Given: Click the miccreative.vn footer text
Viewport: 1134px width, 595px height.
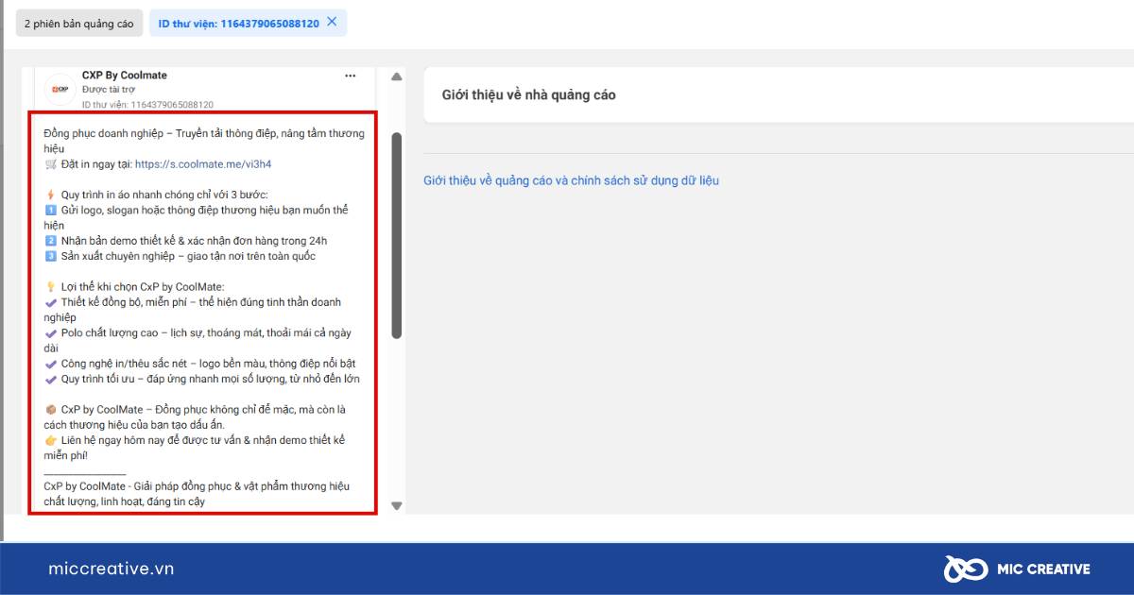Looking at the screenshot, I should coord(111,569).
